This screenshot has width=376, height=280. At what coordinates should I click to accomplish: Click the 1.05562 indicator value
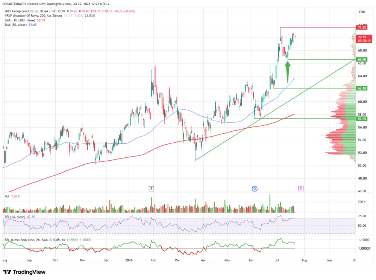coord(72,239)
